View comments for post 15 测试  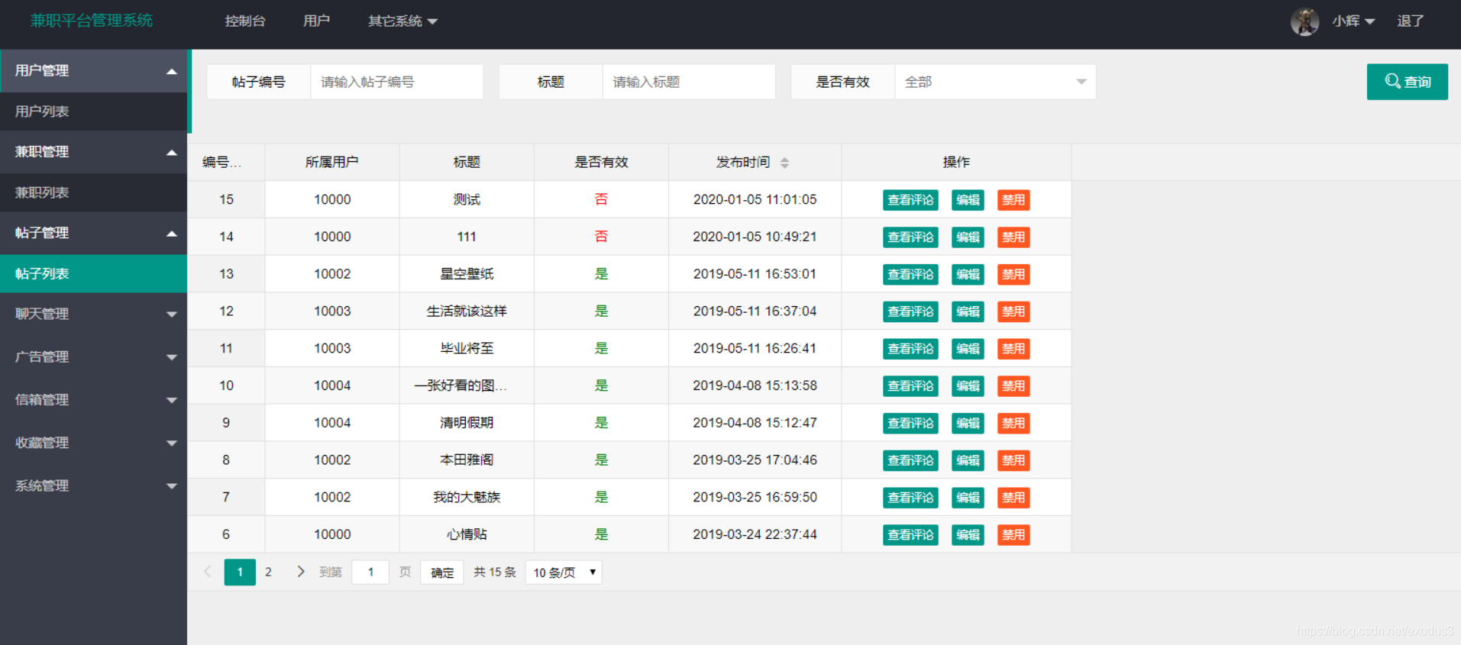pyautogui.click(x=910, y=200)
